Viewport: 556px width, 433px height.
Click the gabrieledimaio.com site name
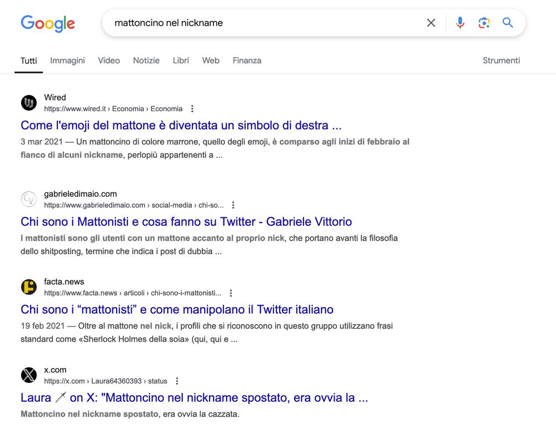point(81,194)
